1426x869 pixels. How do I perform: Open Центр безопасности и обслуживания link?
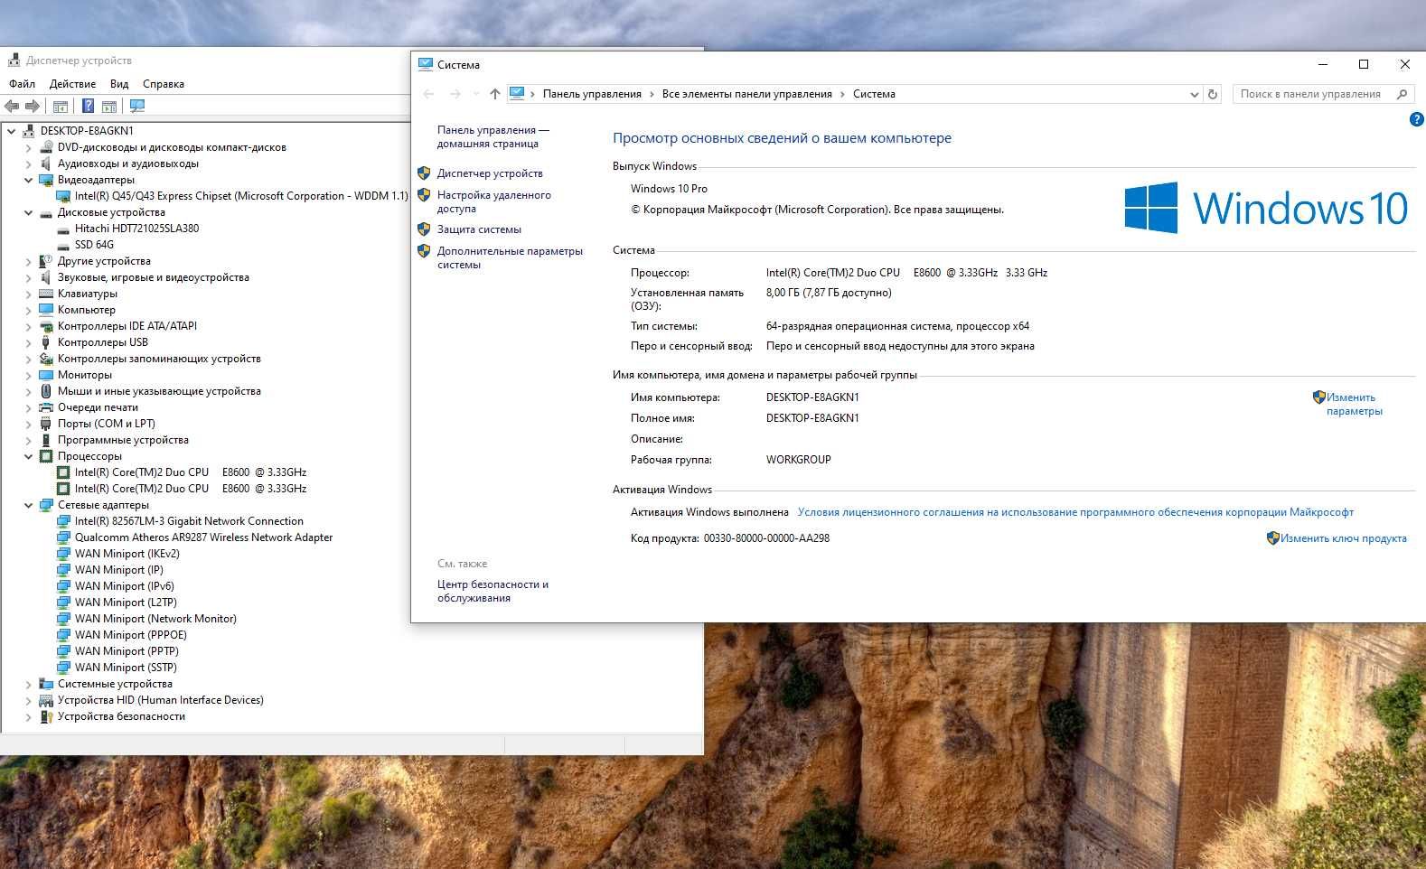point(493,591)
